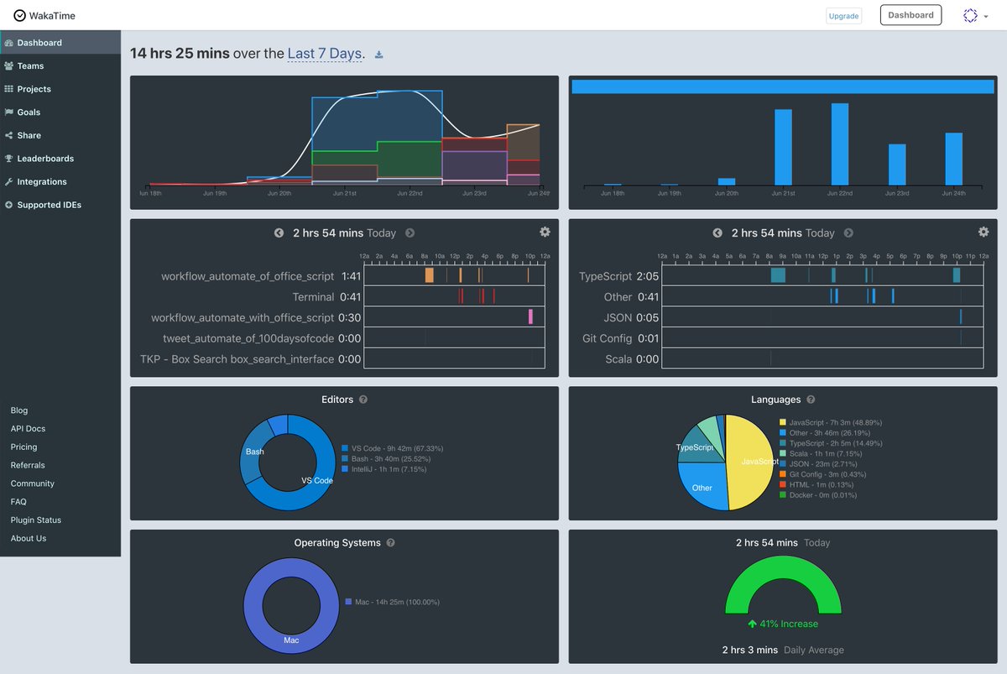Click the help icon next to Editors
This screenshot has width=1007, height=674.
point(363,400)
